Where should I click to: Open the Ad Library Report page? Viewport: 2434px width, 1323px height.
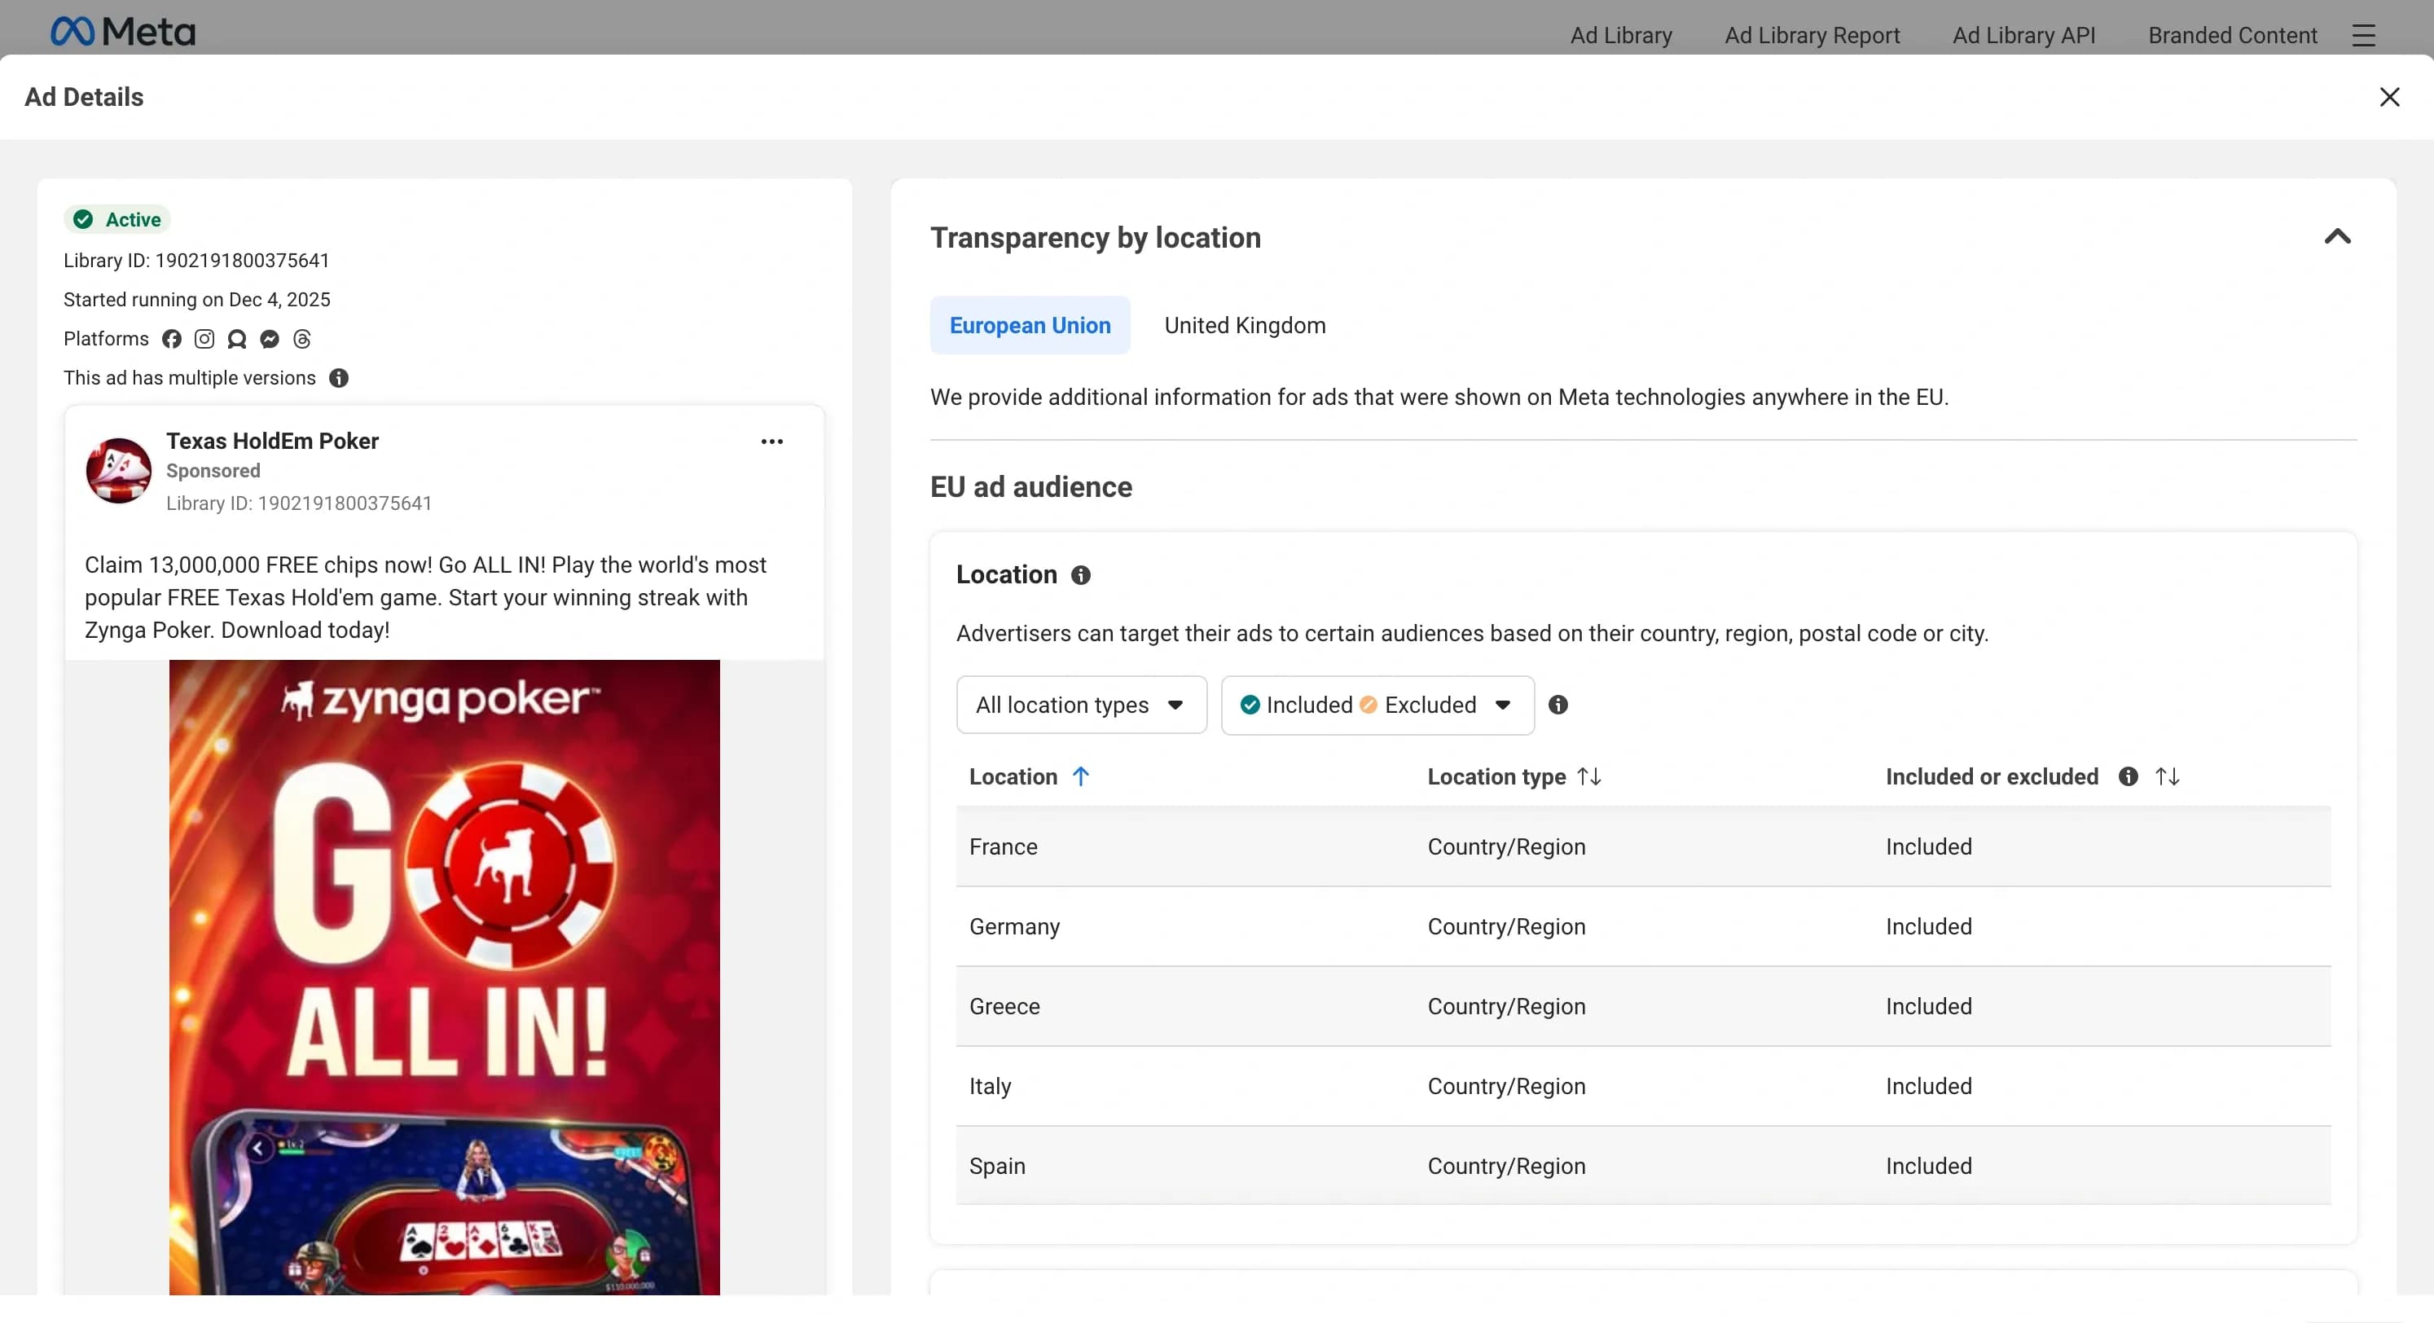coord(1812,35)
